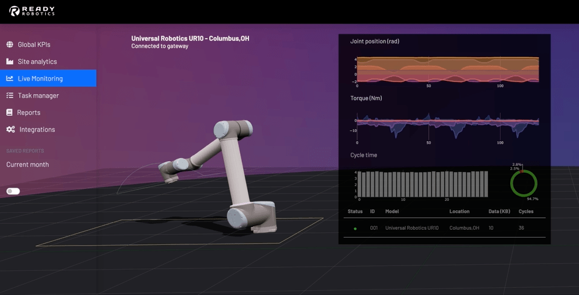Click the globe icon beside Global KPIs
This screenshot has width=579, height=295.
click(10, 45)
